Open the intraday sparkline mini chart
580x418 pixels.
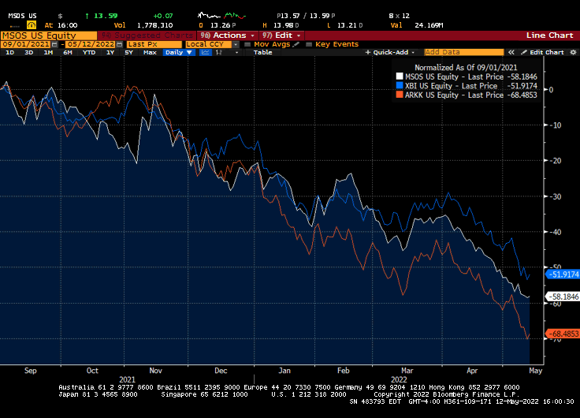pos(221,16)
